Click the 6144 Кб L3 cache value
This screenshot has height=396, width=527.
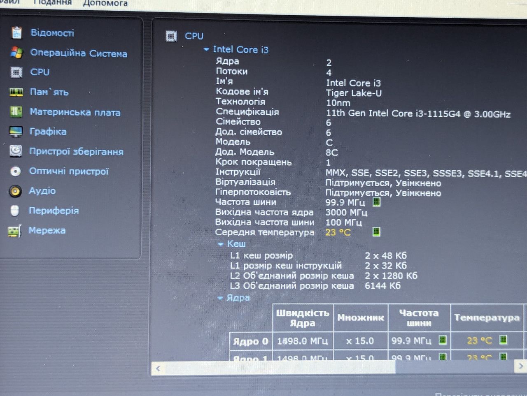point(382,285)
